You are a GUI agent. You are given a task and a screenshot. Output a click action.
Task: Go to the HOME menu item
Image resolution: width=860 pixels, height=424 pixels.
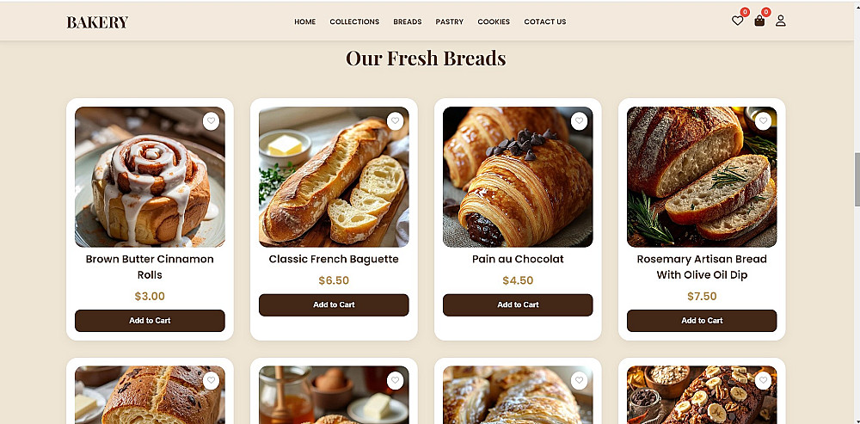305,22
